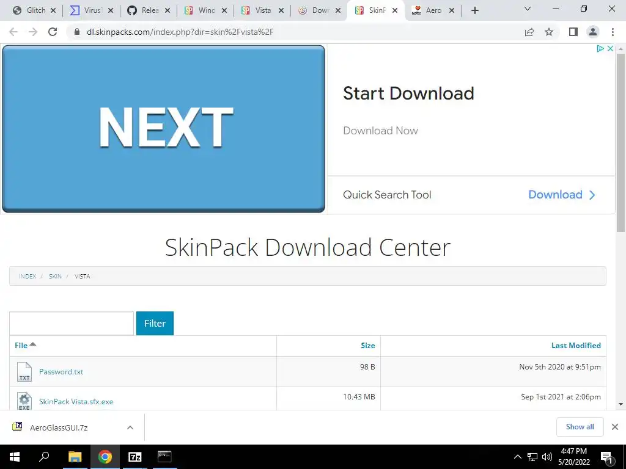Go forward in browser history
Viewport: 626px width, 469px height.
[x=33, y=32]
